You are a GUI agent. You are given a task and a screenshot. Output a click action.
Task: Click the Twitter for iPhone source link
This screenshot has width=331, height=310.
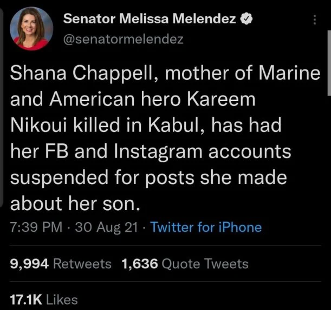[x=205, y=227]
